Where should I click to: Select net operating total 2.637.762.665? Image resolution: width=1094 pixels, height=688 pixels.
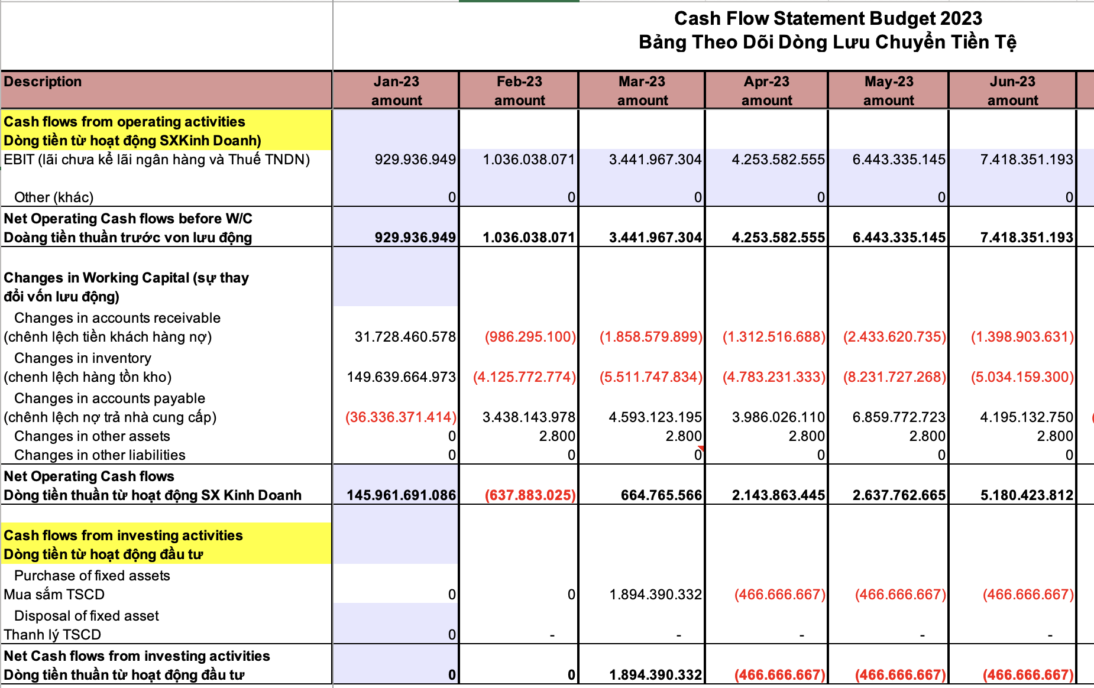(899, 495)
